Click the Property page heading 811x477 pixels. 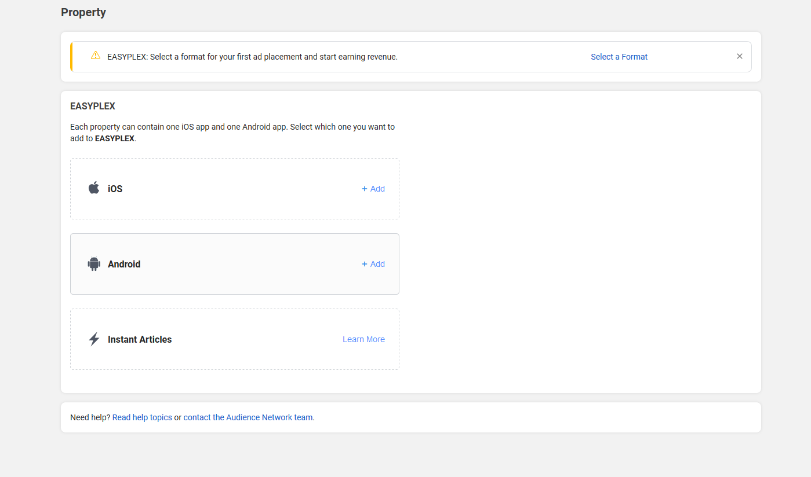click(83, 12)
